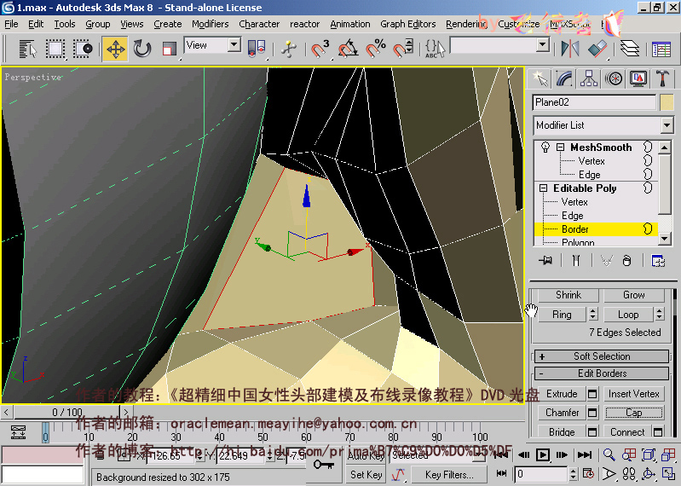Click the Named Selection Sets edit icon
Image resolution: width=681 pixels, height=486 pixels.
(x=436, y=49)
